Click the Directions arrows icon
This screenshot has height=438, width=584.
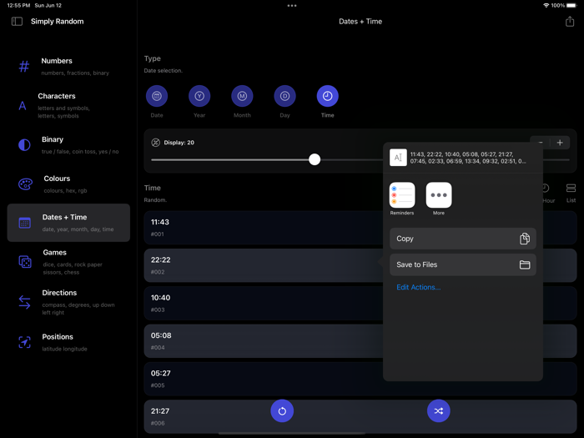coord(24,302)
